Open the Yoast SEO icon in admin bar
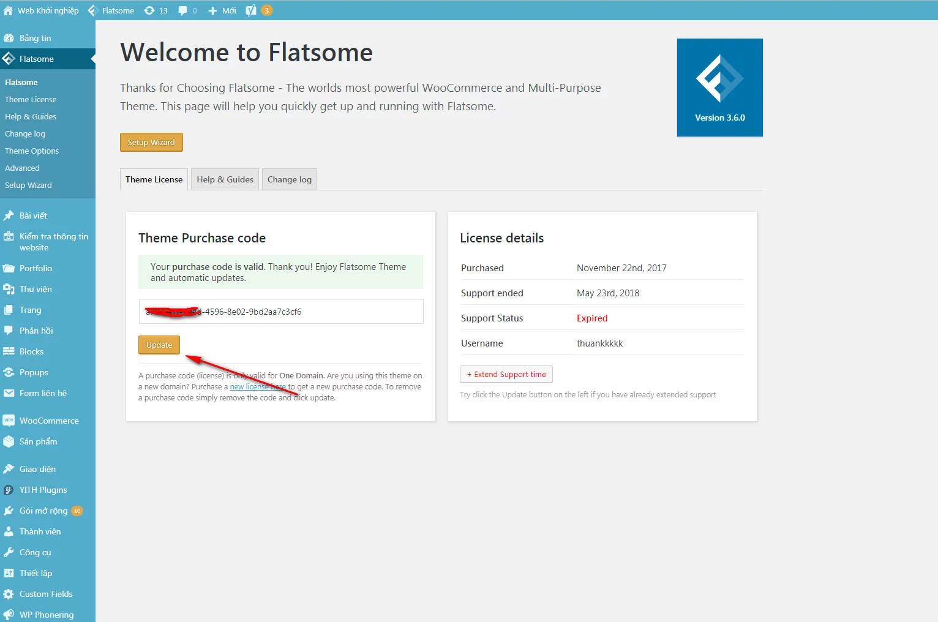 [x=251, y=10]
